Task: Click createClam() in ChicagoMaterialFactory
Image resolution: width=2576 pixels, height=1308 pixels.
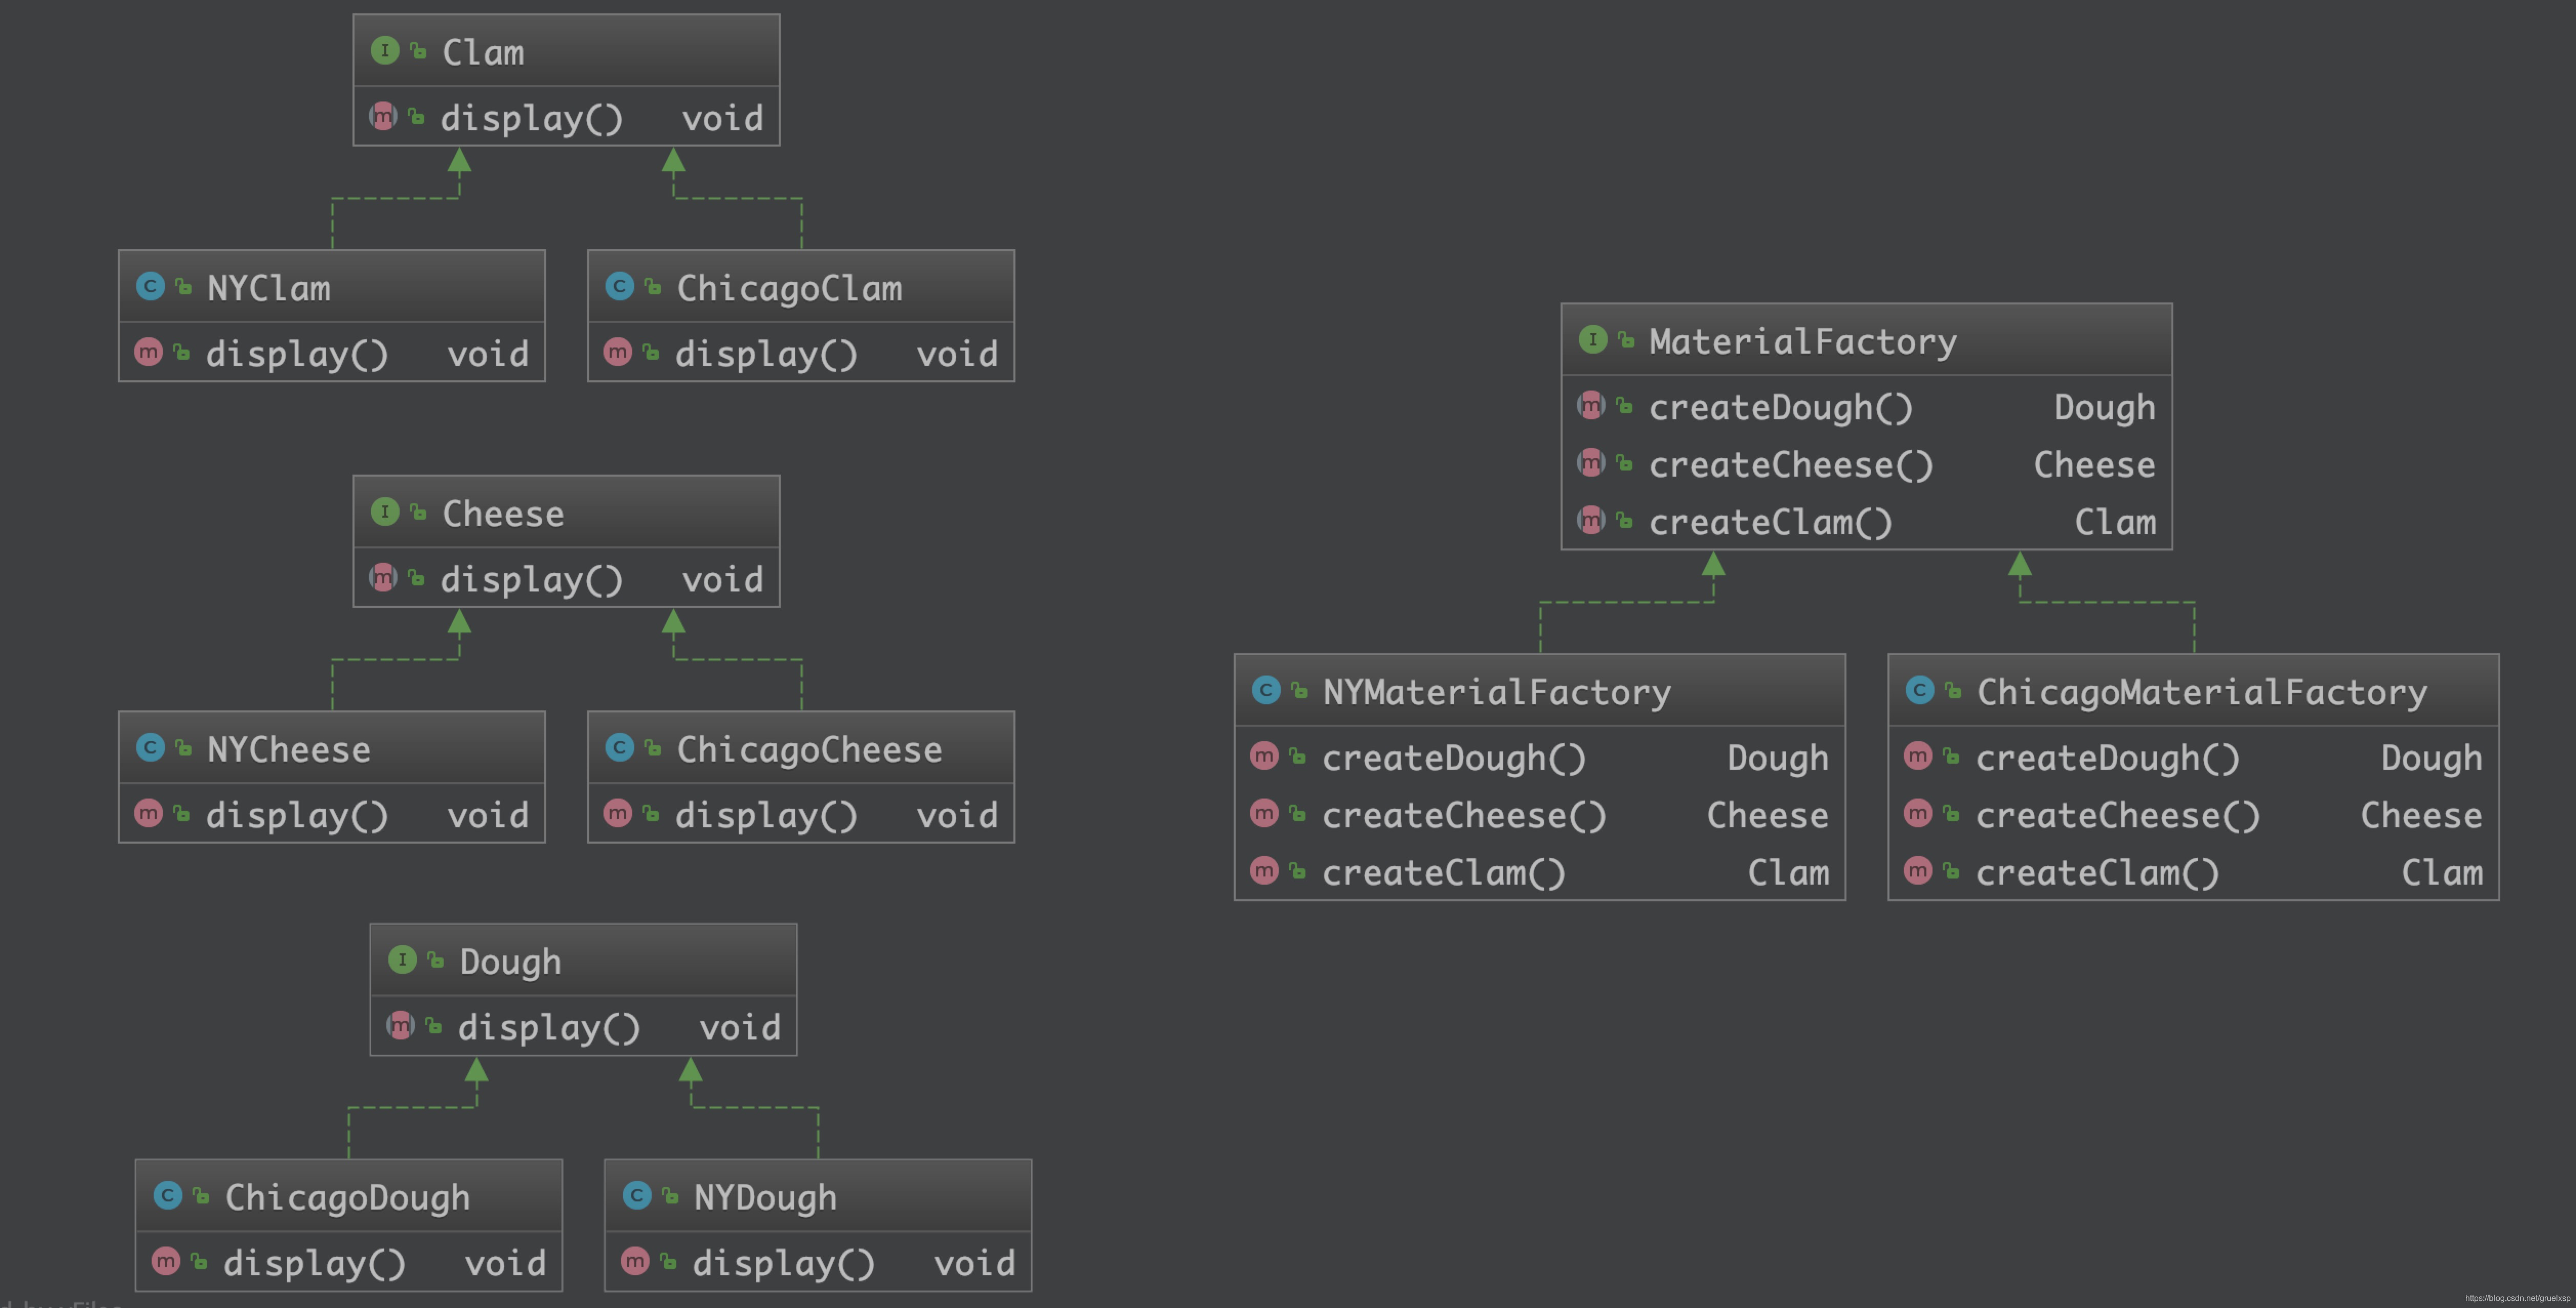Action: point(2097,874)
